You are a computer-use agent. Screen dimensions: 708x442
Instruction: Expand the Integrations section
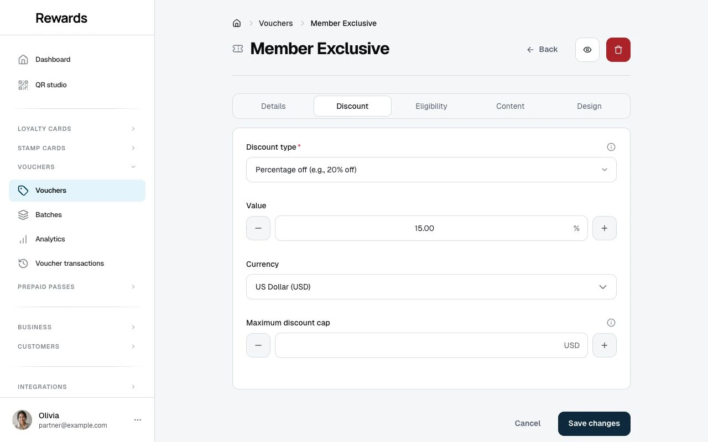(77, 387)
